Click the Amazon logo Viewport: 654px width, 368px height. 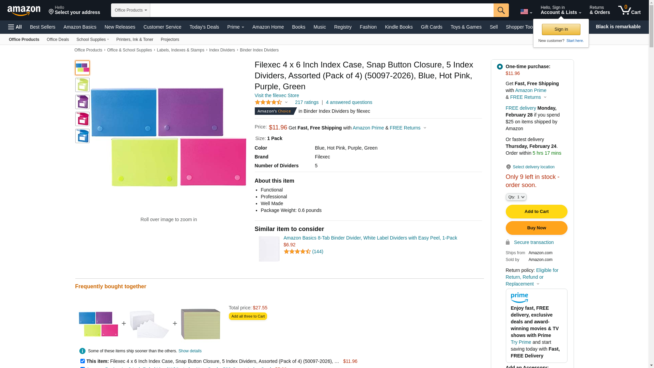click(x=24, y=11)
